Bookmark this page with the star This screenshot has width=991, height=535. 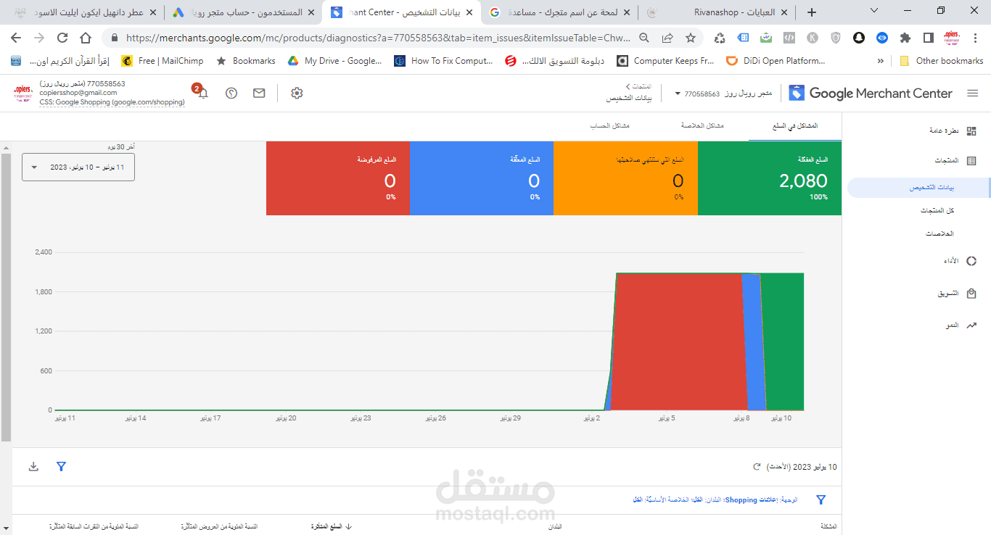coord(691,38)
